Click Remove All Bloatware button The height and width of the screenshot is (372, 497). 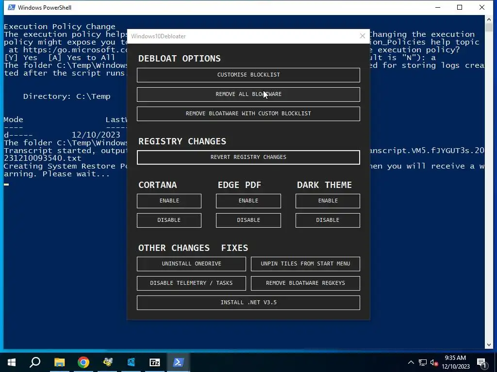pyautogui.click(x=248, y=94)
